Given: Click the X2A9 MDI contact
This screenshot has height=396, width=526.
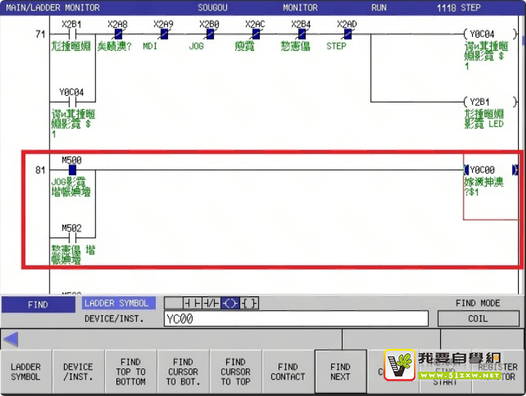Looking at the screenshot, I should tap(164, 34).
